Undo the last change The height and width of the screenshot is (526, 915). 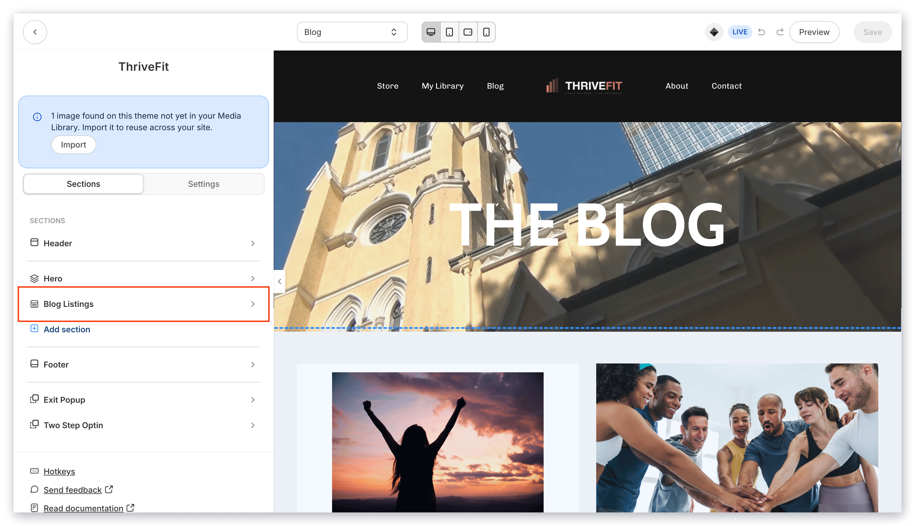click(x=761, y=32)
